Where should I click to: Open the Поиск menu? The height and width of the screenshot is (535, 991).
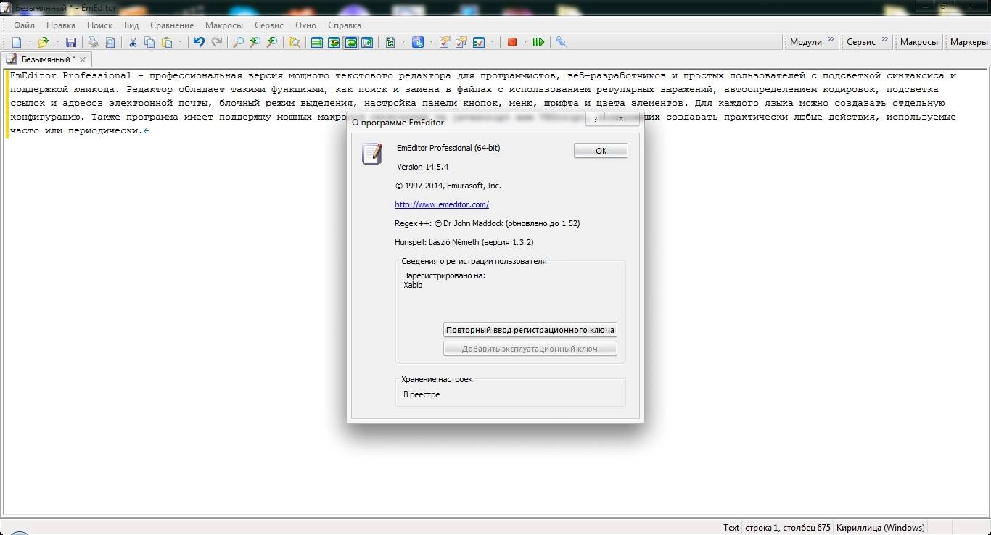tap(100, 25)
